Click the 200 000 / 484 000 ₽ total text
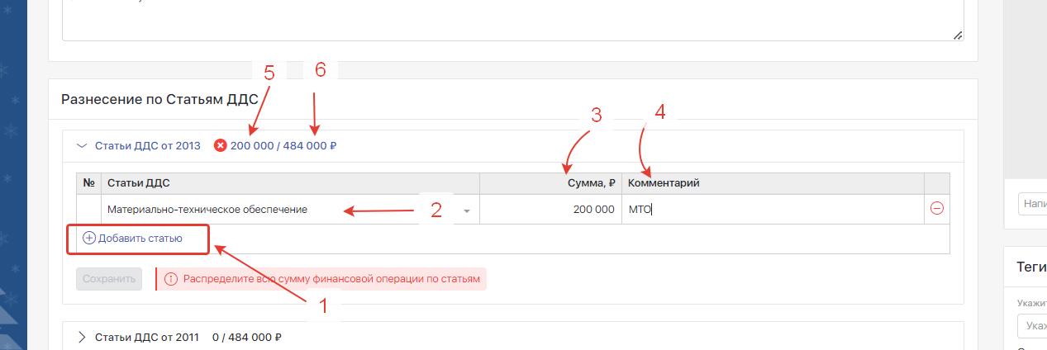The image size is (1047, 350). (283, 146)
